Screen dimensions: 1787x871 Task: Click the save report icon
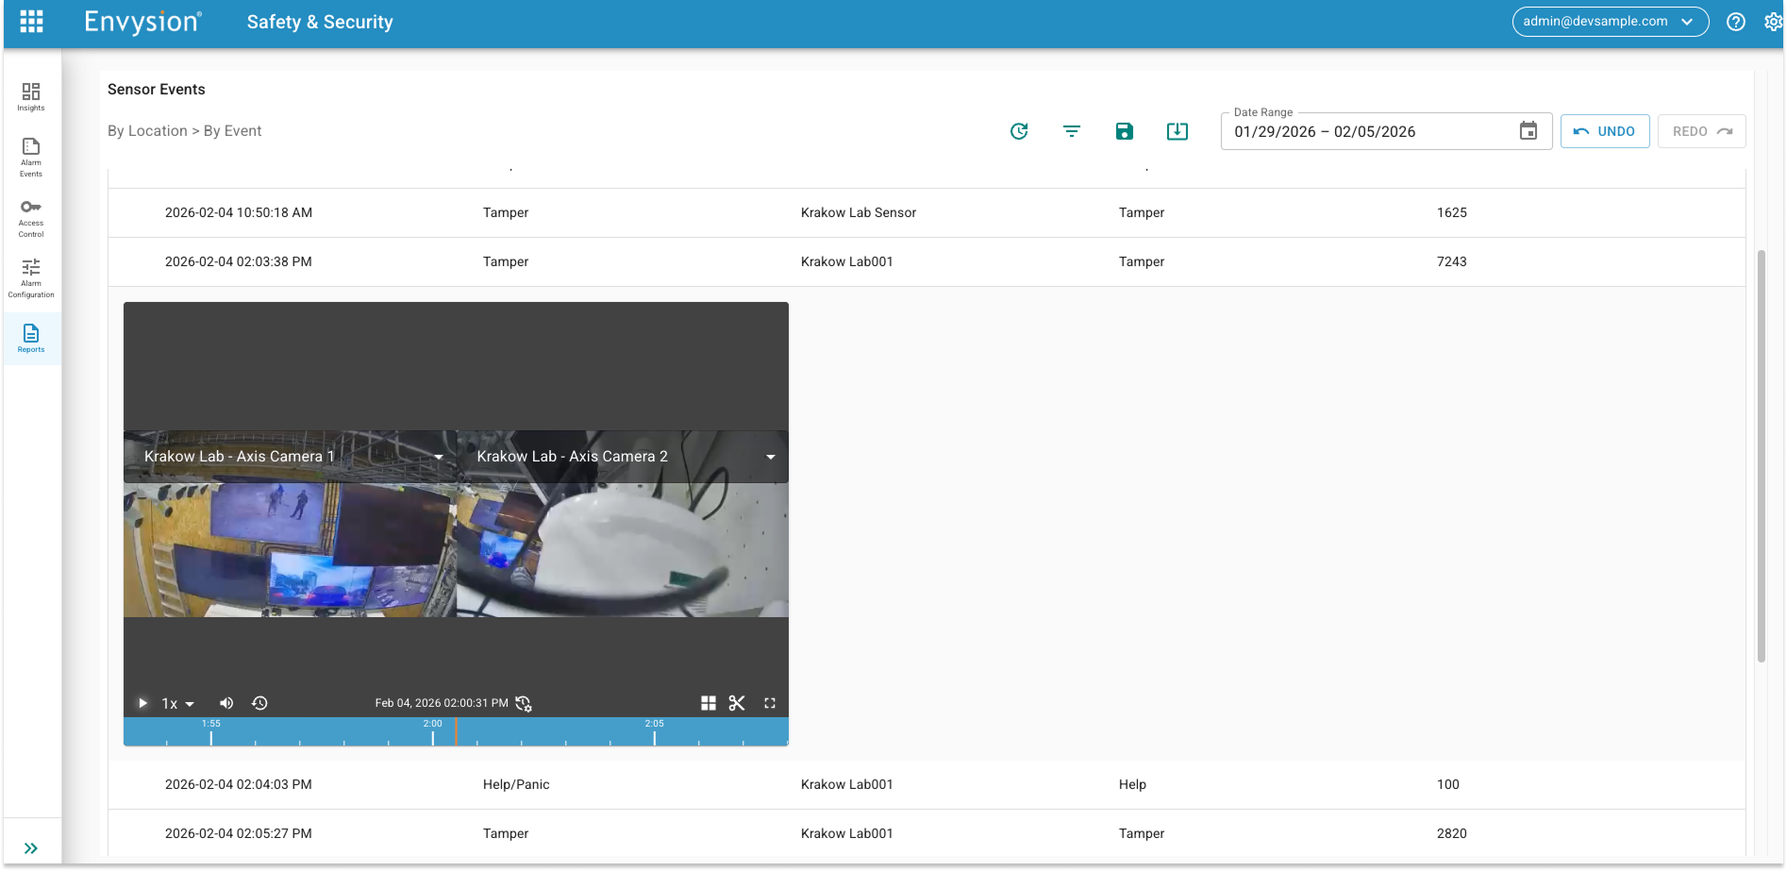tap(1124, 131)
